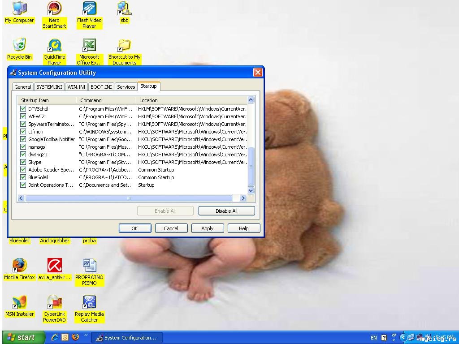Sort by Location column header
Screen dimensions: 459x344
coord(191,100)
